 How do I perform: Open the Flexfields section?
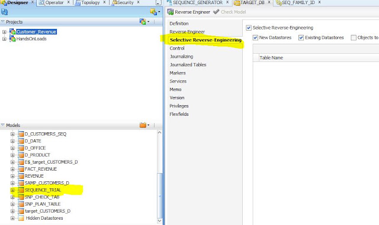[179, 114]
